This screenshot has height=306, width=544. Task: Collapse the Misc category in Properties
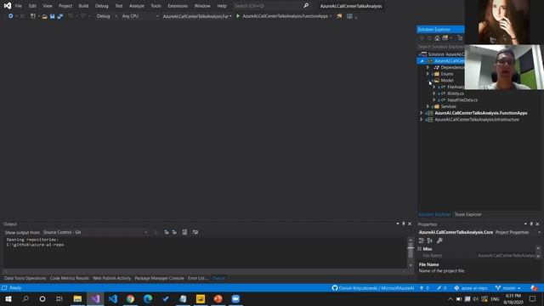click(420, 249)
